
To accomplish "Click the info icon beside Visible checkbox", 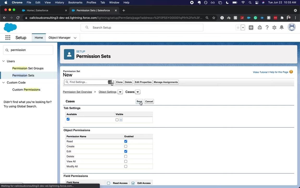I will (x=121, y=120).
